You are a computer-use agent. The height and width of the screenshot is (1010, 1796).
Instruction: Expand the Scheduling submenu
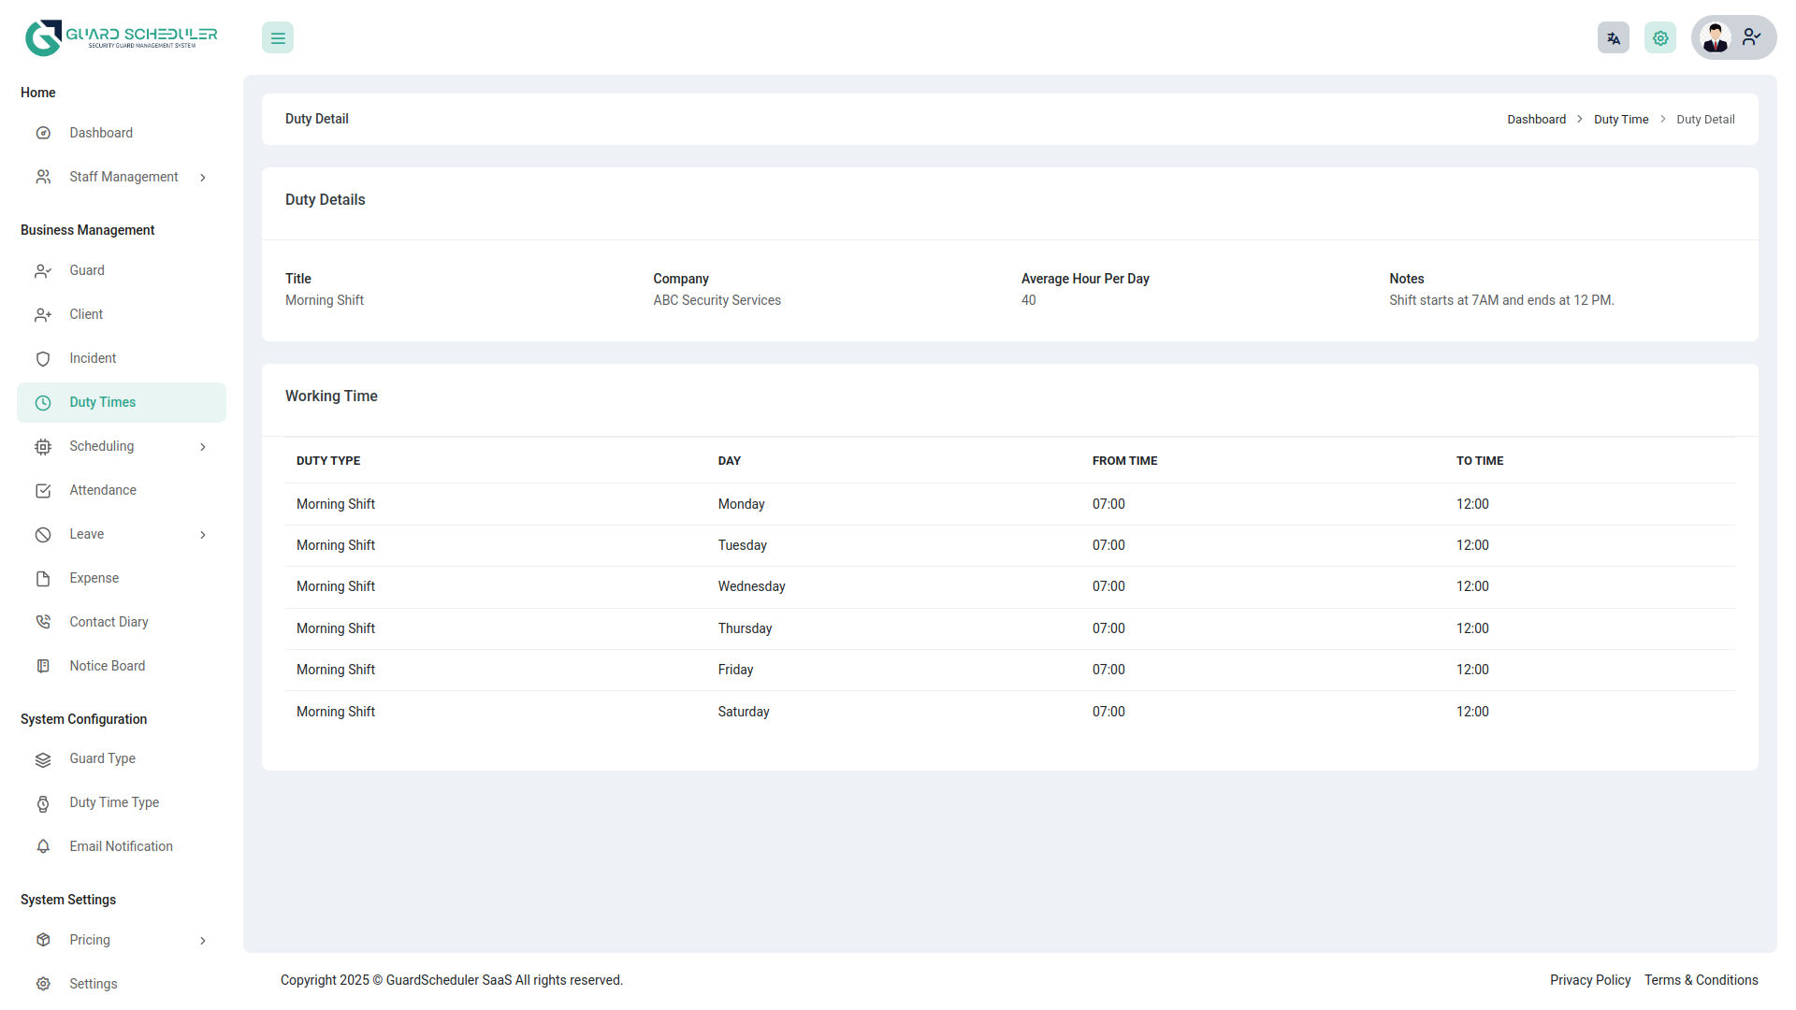203,447
